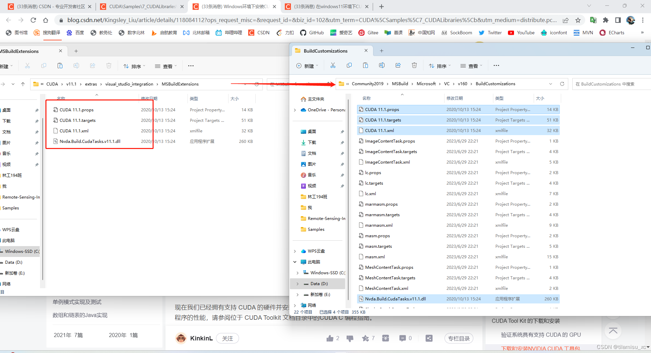
Task: Open the GitHub bookmark
Action: (x=312, y=33)
